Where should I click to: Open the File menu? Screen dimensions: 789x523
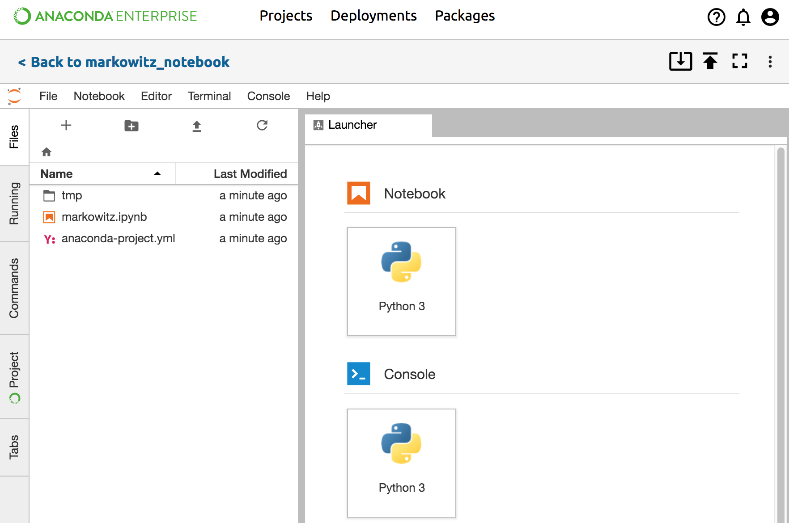coord(48,96)
